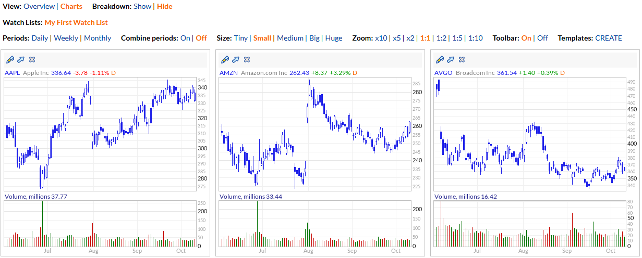
Task: Open the AMZN ticker link
Action: 228,73
